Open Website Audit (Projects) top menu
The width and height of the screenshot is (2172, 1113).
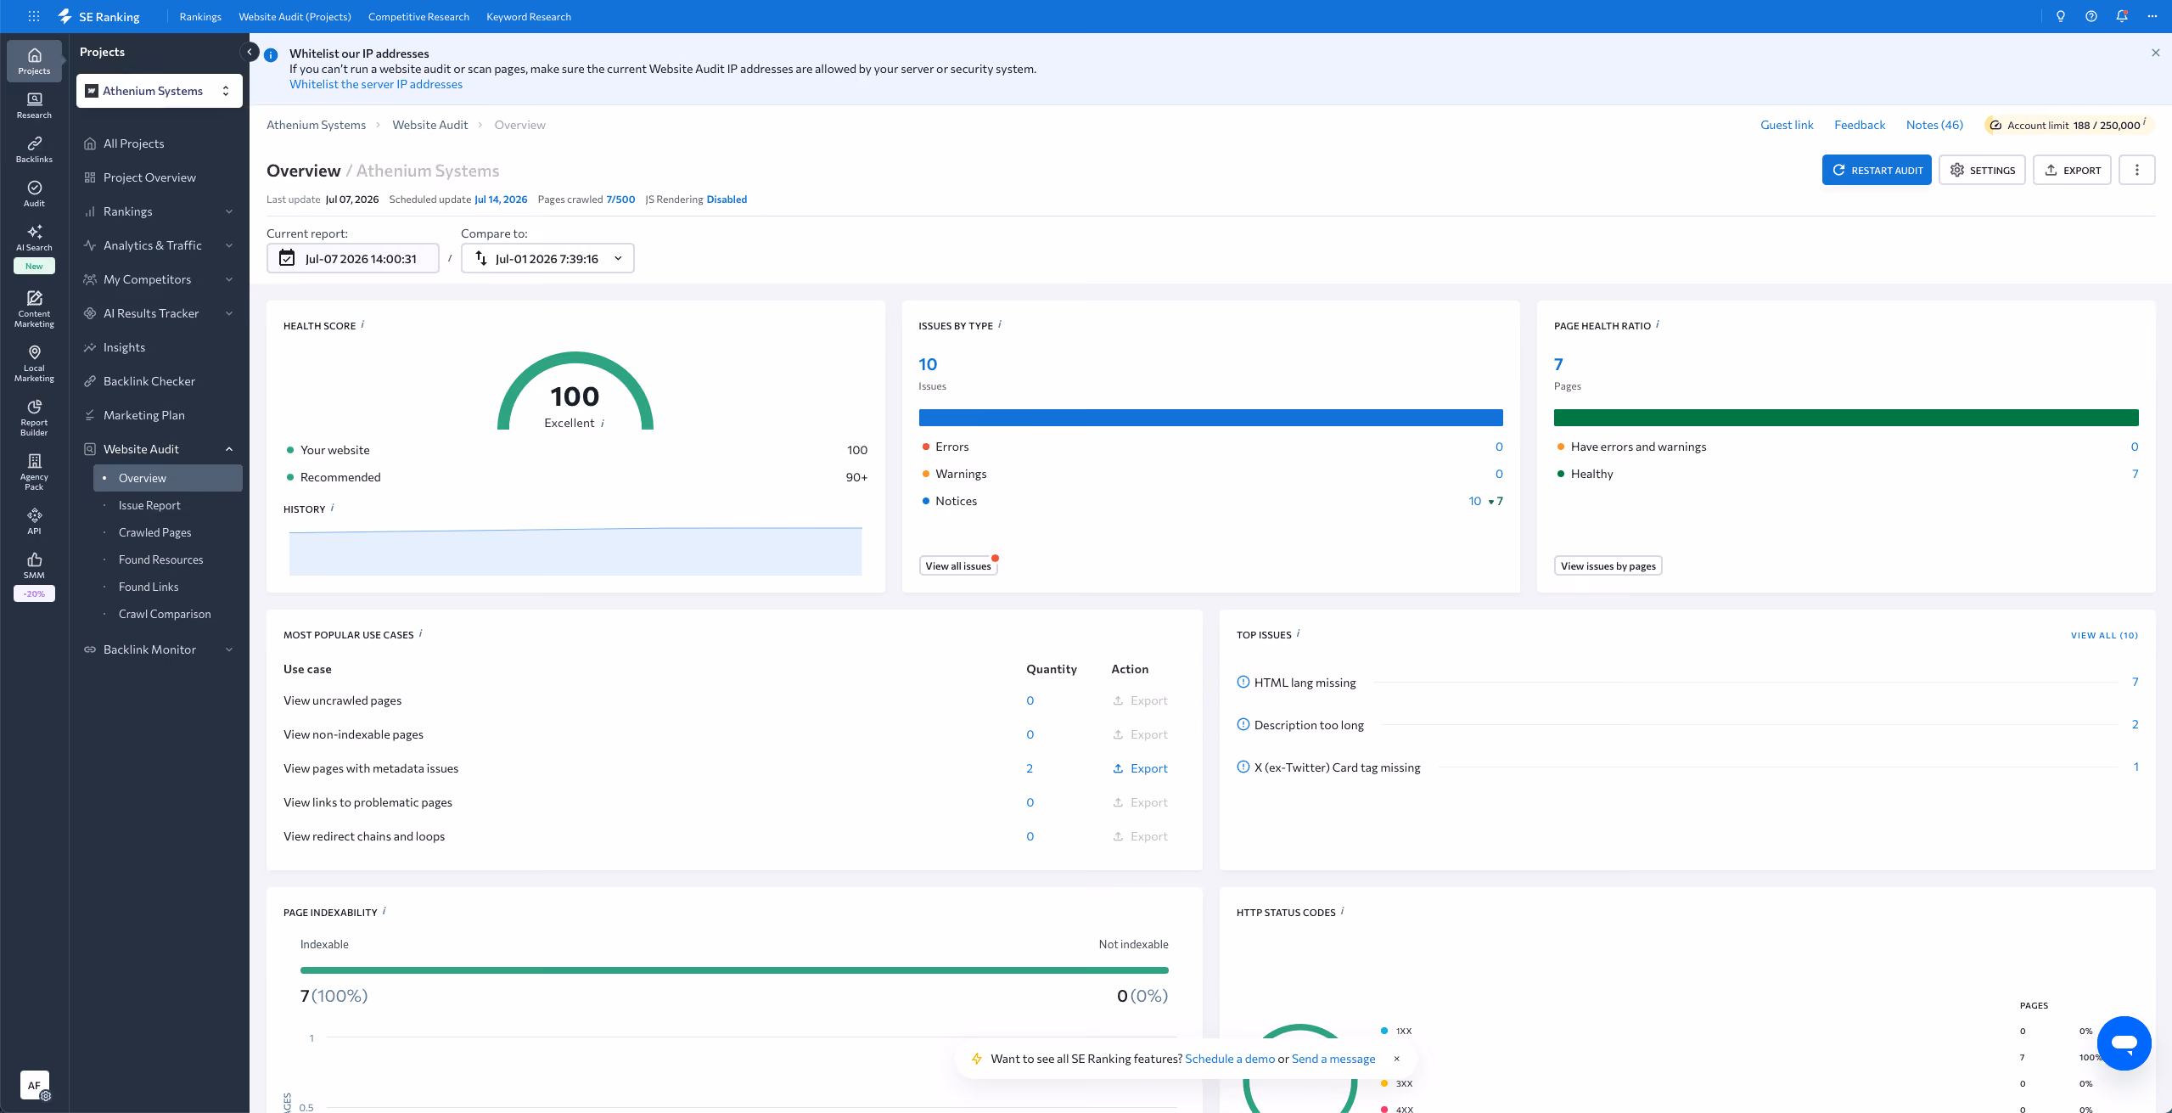(x=295, y=16)
